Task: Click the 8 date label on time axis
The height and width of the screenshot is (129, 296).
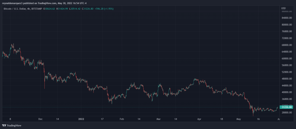Action: point(10,119)
